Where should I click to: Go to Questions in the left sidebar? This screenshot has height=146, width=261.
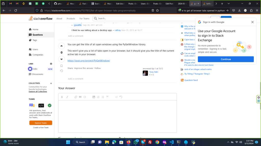pos(37,35)
